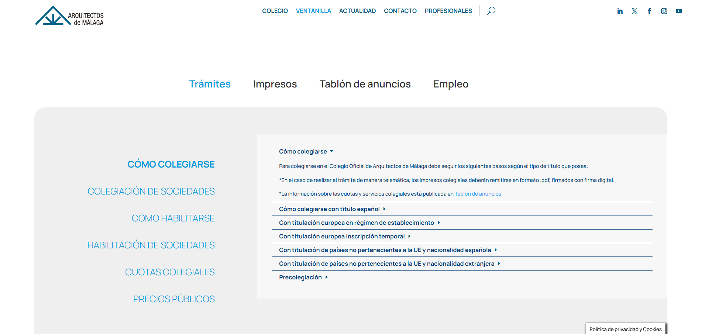Open the YouTube channel icon
This screenshot has width=702, height=334.
coord(679,11)
